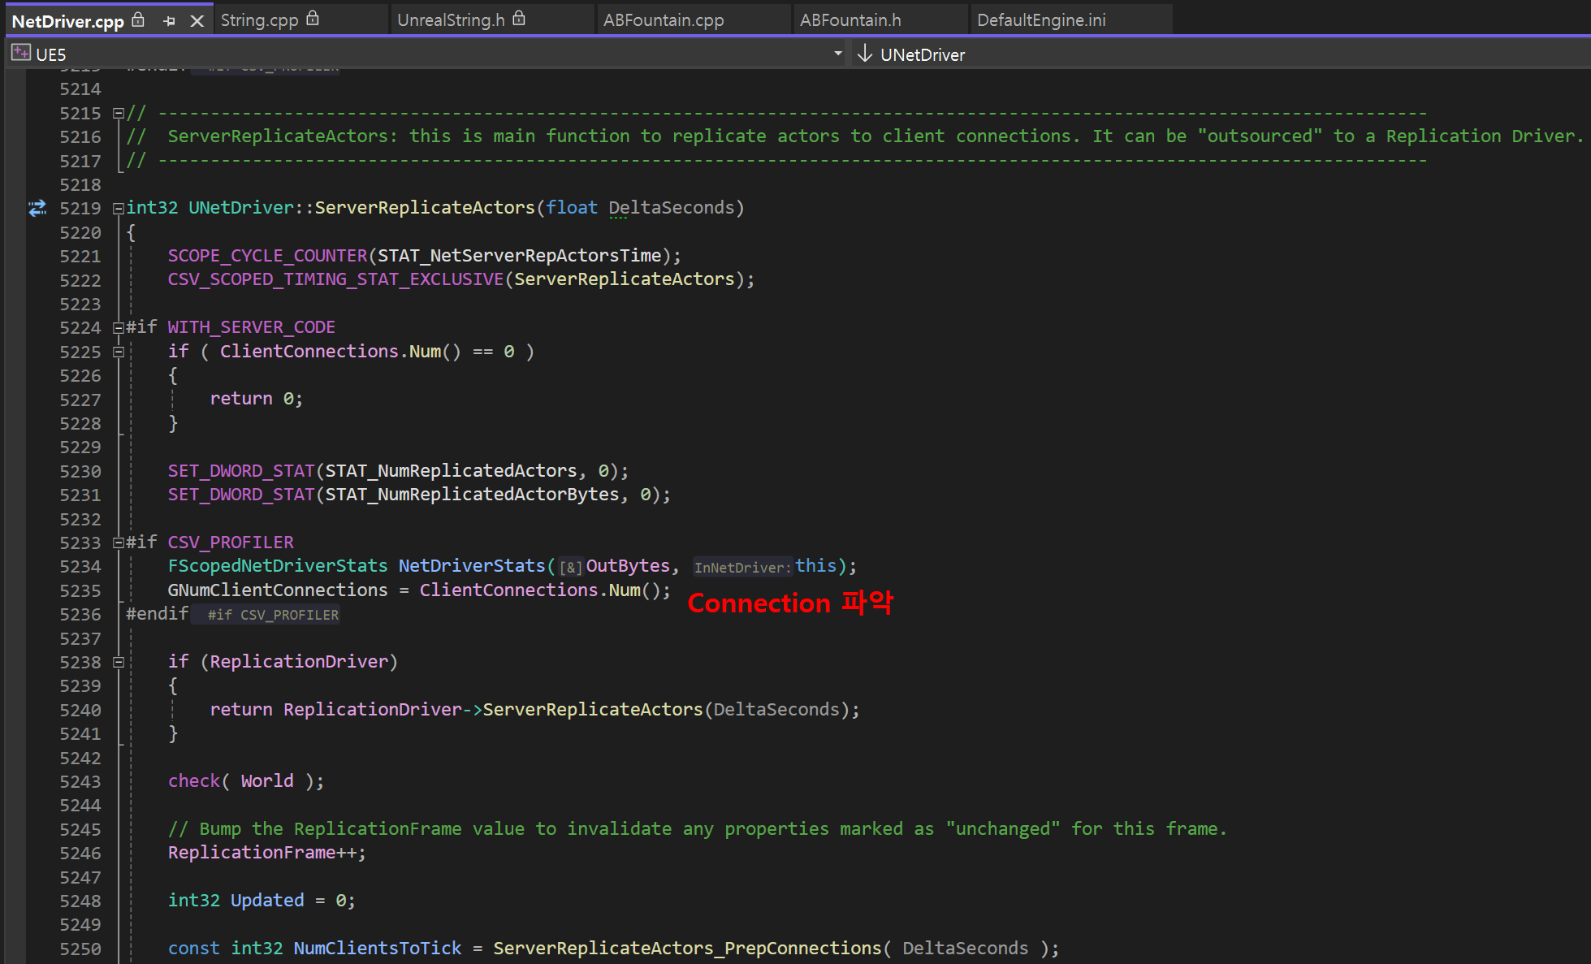Close the NetDriver.cpp tab
Screen dimensions: 1591x964
[197, 21]
